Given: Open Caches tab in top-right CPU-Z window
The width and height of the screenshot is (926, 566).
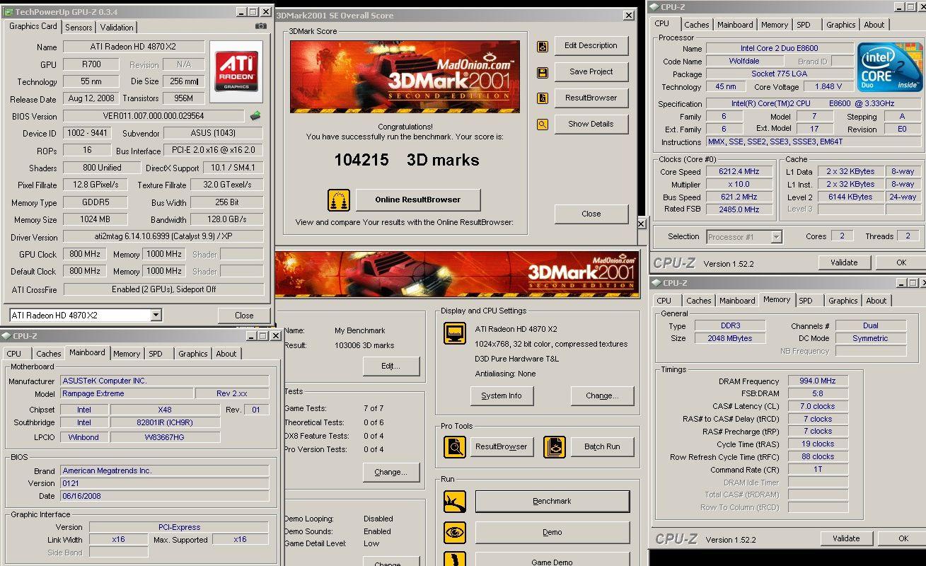Looking at the screenshot, I should pos(696,25).
